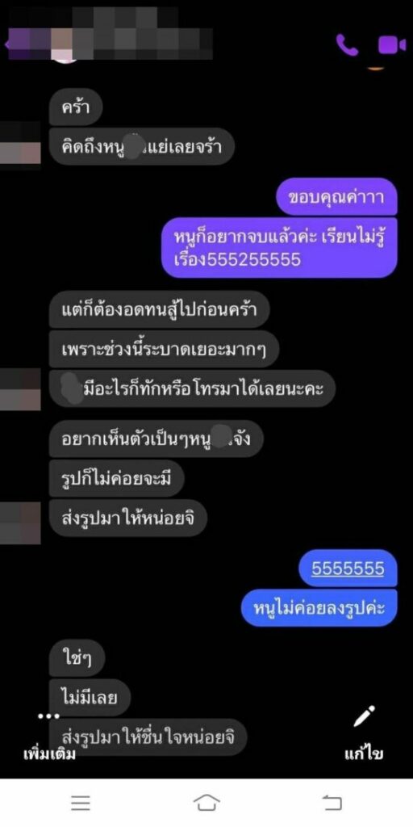Select message หนูก็อยากจบแล้วค่ะ เรียนไม่รู้เรื่อง
The width and height of the screenshot is (413, 827).
(x=279, y=248)
